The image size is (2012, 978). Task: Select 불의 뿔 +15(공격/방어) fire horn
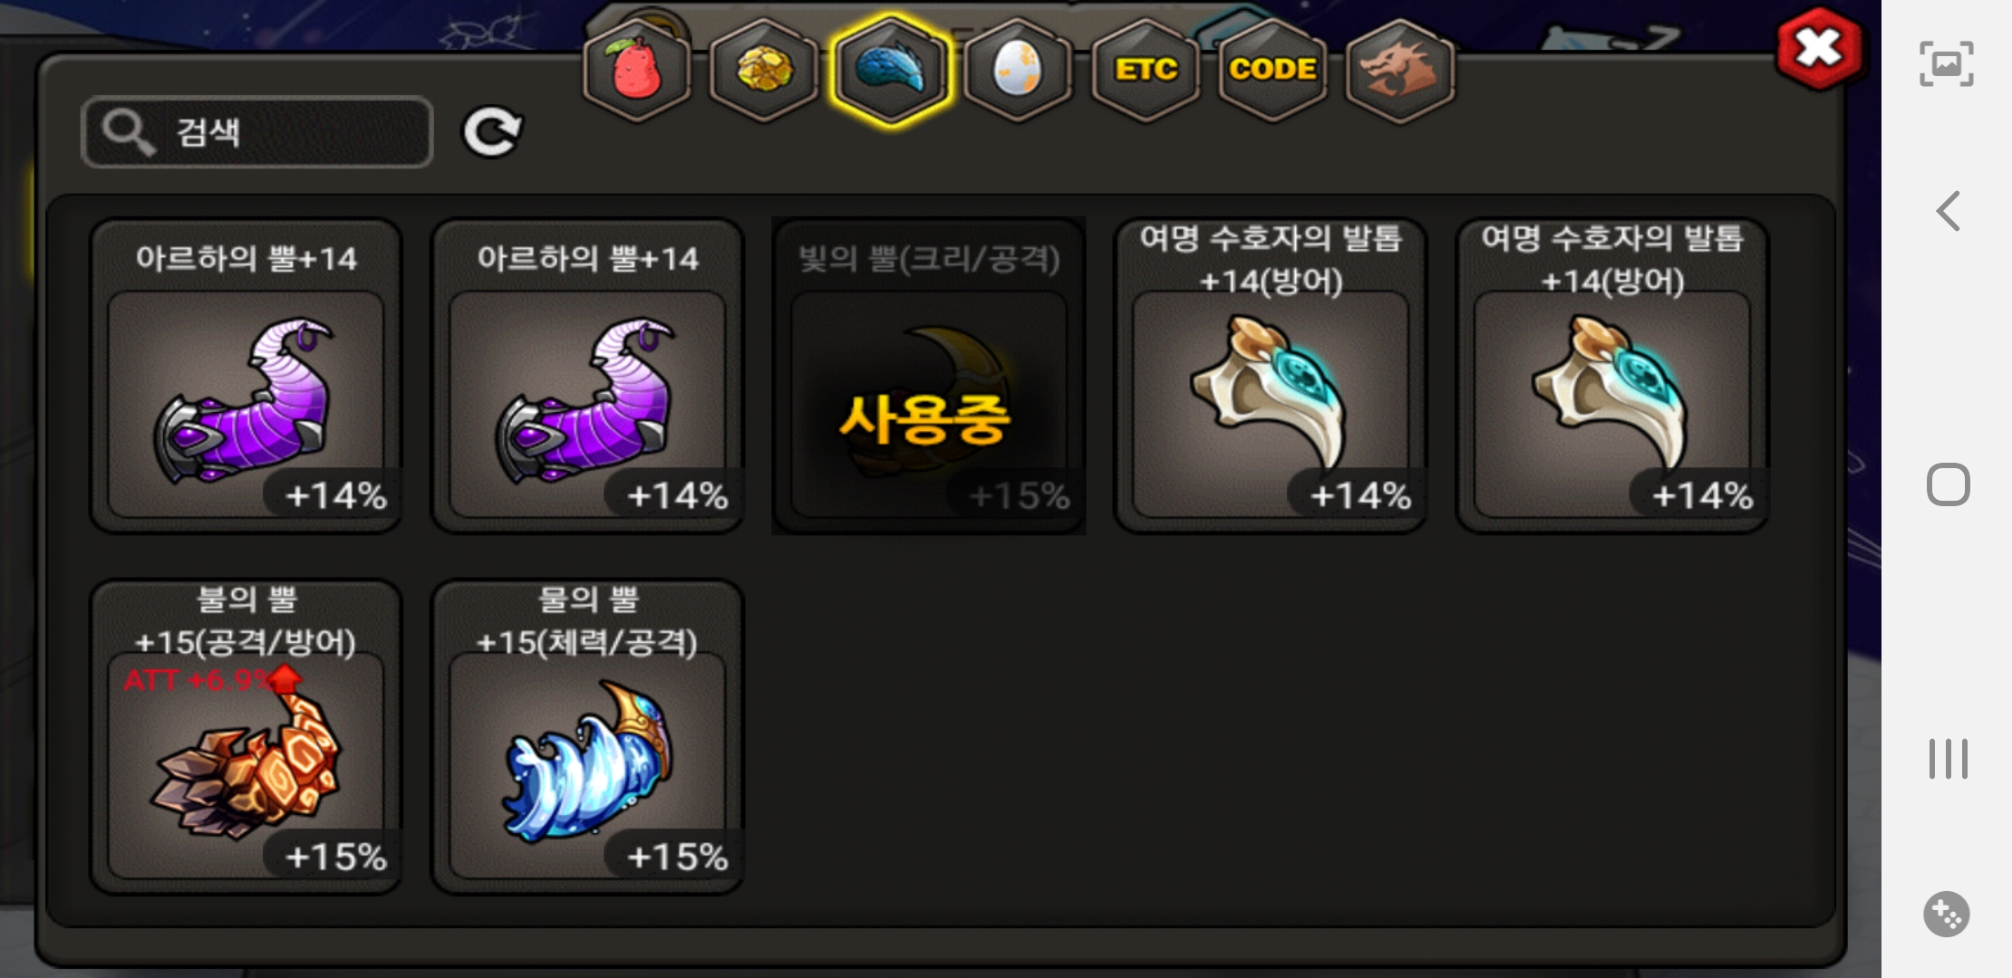point(246,737)
